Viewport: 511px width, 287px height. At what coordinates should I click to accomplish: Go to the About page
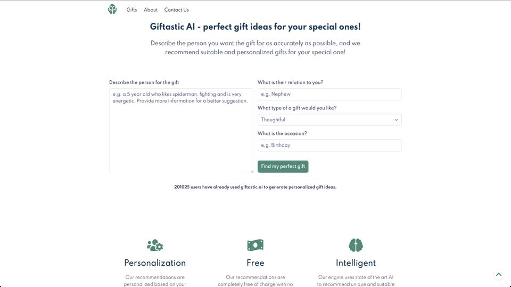(151, 10)
